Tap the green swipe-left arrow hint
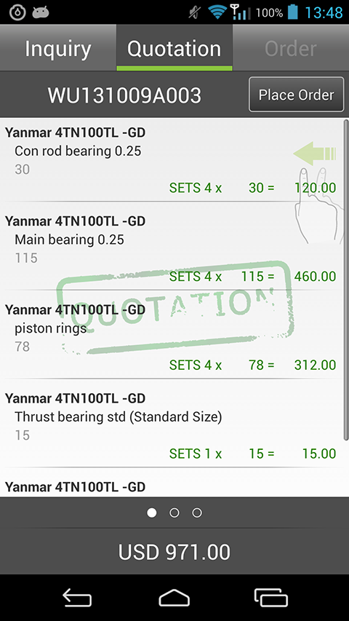Image resolution: width=349 pixels, height=621 pixels. coord(315,154)
